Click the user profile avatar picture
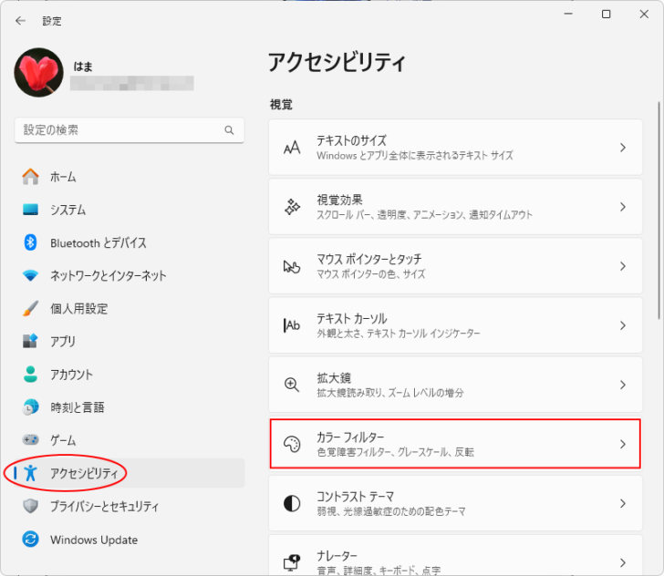 (x=38, y=72)
